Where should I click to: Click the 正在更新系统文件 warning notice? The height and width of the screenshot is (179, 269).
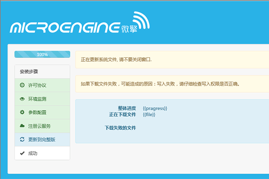coord(172,60)
